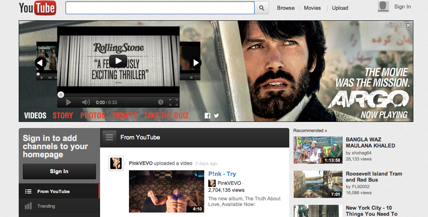The width and height of the screenshot is (428, 217).
Task: Mute the Argo trailer volume icon
Action: (85, 102)
